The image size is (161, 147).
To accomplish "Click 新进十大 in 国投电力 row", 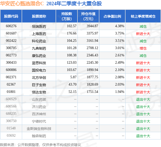I will click(143, 70).
